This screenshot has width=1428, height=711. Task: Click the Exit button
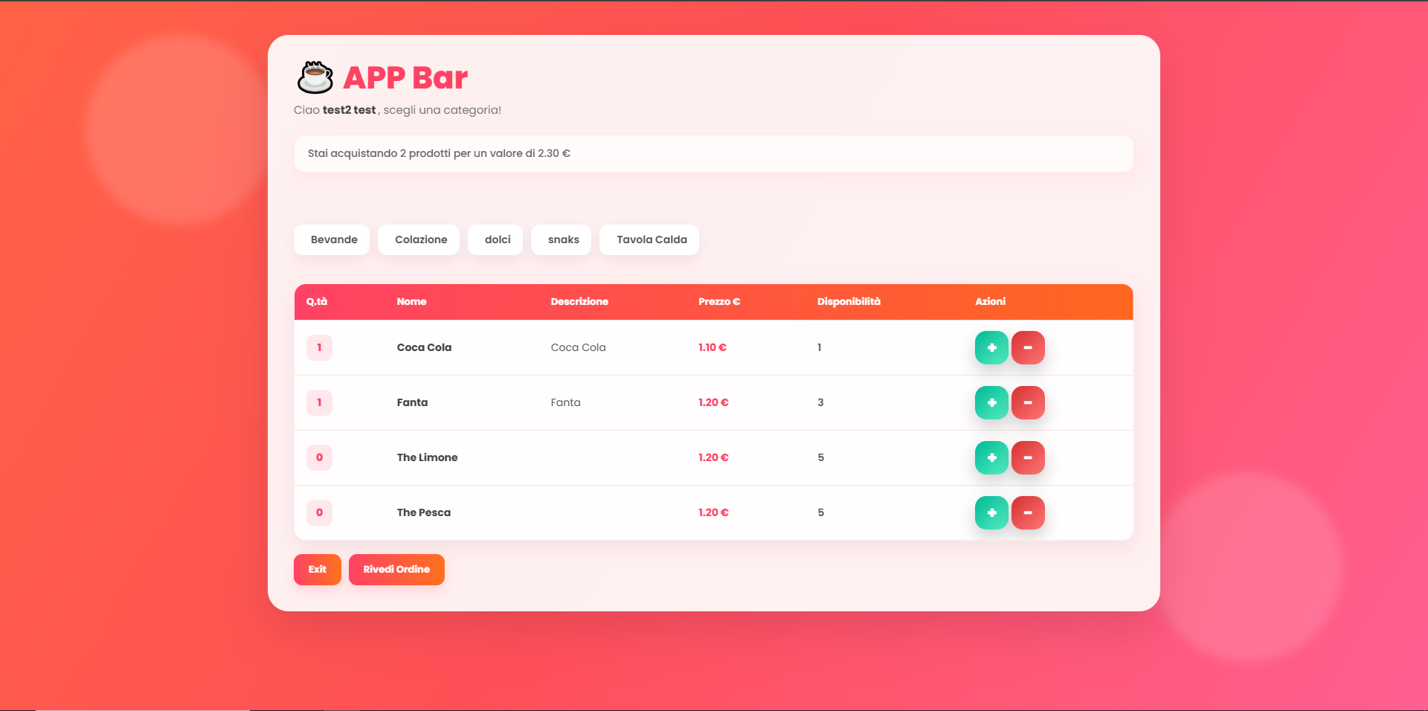pos(318,570)
